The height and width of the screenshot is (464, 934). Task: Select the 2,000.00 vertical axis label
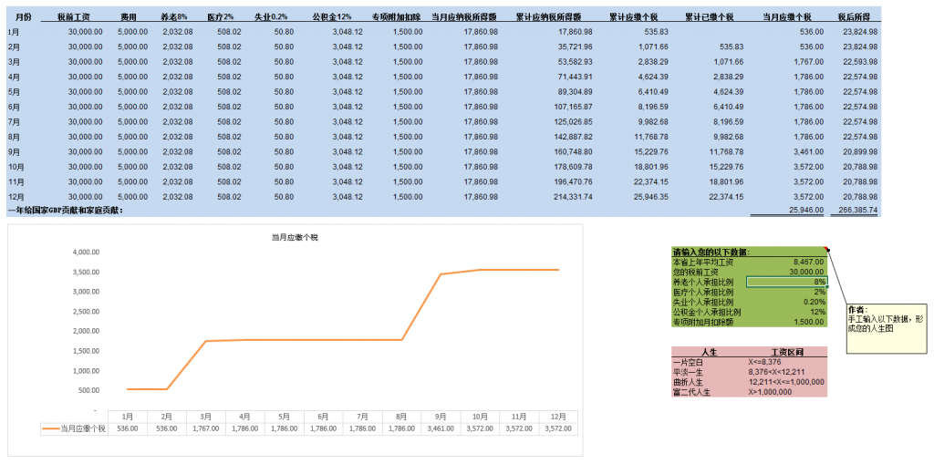click(86, 331)
